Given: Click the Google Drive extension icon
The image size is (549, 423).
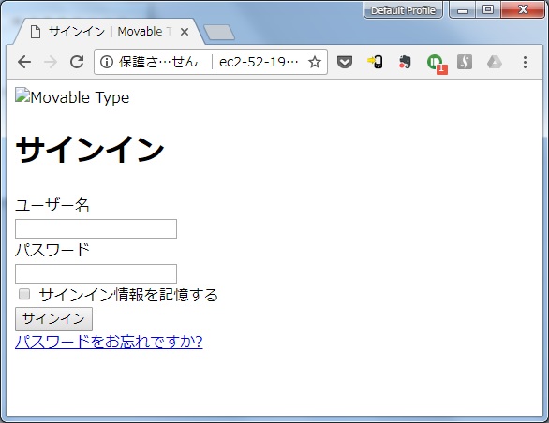Looking at the screenshot, I should 495,63.
